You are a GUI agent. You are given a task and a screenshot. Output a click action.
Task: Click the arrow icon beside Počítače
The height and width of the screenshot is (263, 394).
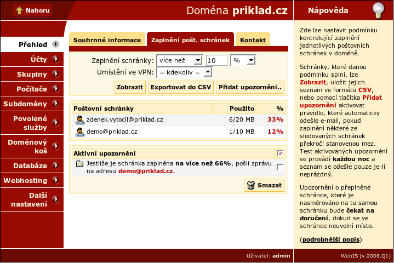[55, 89]
